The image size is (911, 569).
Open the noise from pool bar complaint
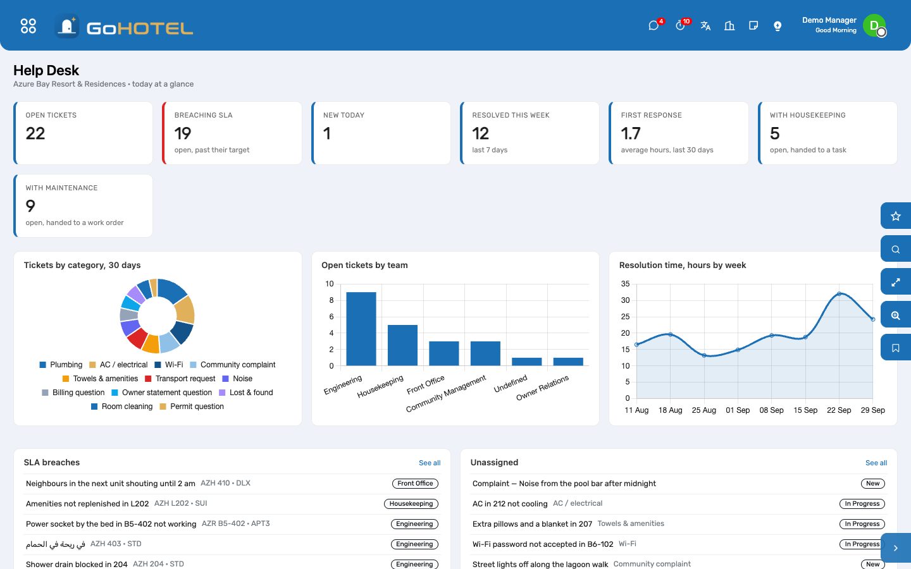click(x=679, y=484)
